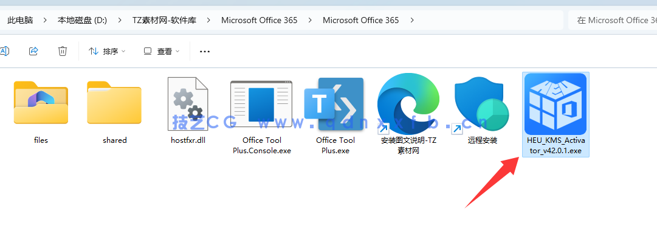Select the Office Tool Plus.exe icon
Screen dimensions: 657x245
(x=334, y=105)
